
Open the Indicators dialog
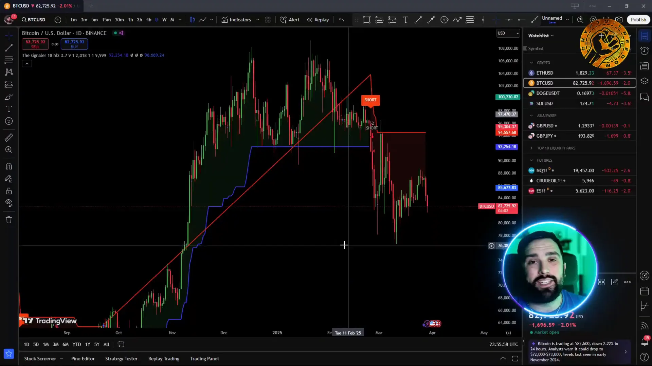236,20
